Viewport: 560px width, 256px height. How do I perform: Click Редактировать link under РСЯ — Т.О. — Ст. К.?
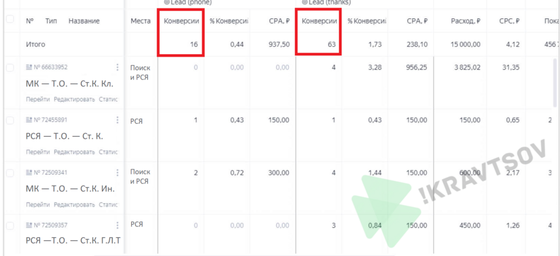pos(74,152)
